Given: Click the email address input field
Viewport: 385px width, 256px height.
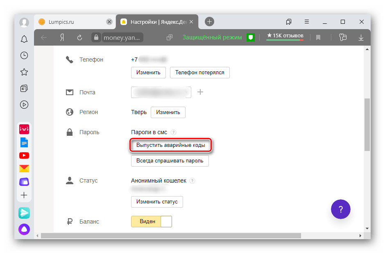Looking at the screenshot, I should point(161,92).
